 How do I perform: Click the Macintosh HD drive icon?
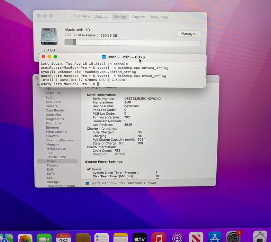49,36
